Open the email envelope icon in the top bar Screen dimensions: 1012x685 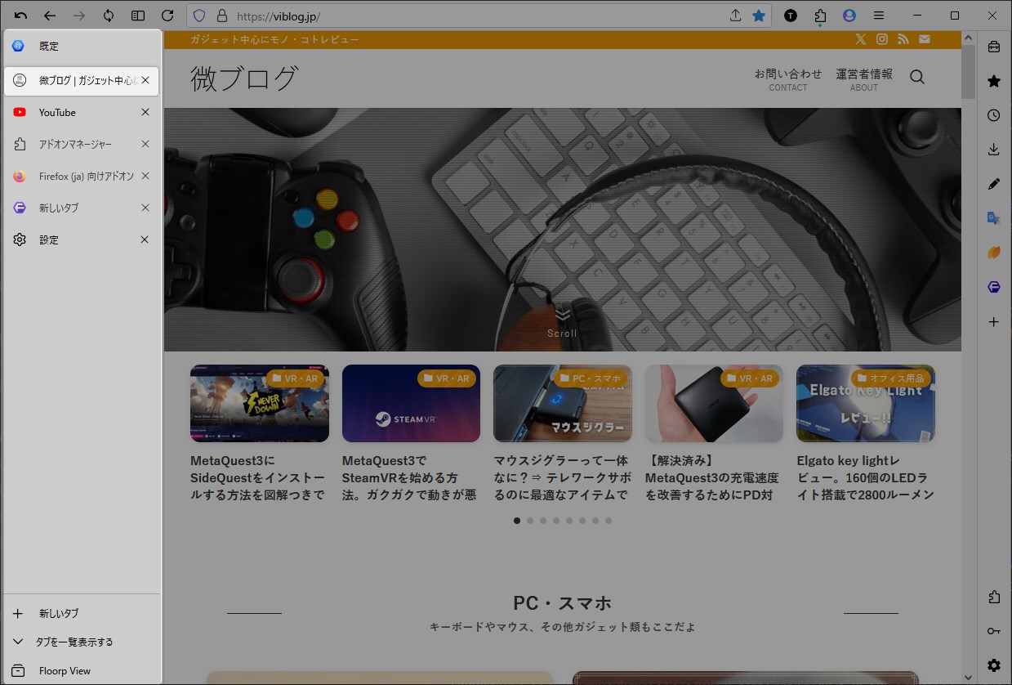pyautogui.click(x=924, y=38)
